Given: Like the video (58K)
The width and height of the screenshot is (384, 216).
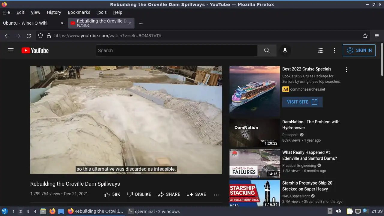Looking at the screenshot, I should [112, 194].
